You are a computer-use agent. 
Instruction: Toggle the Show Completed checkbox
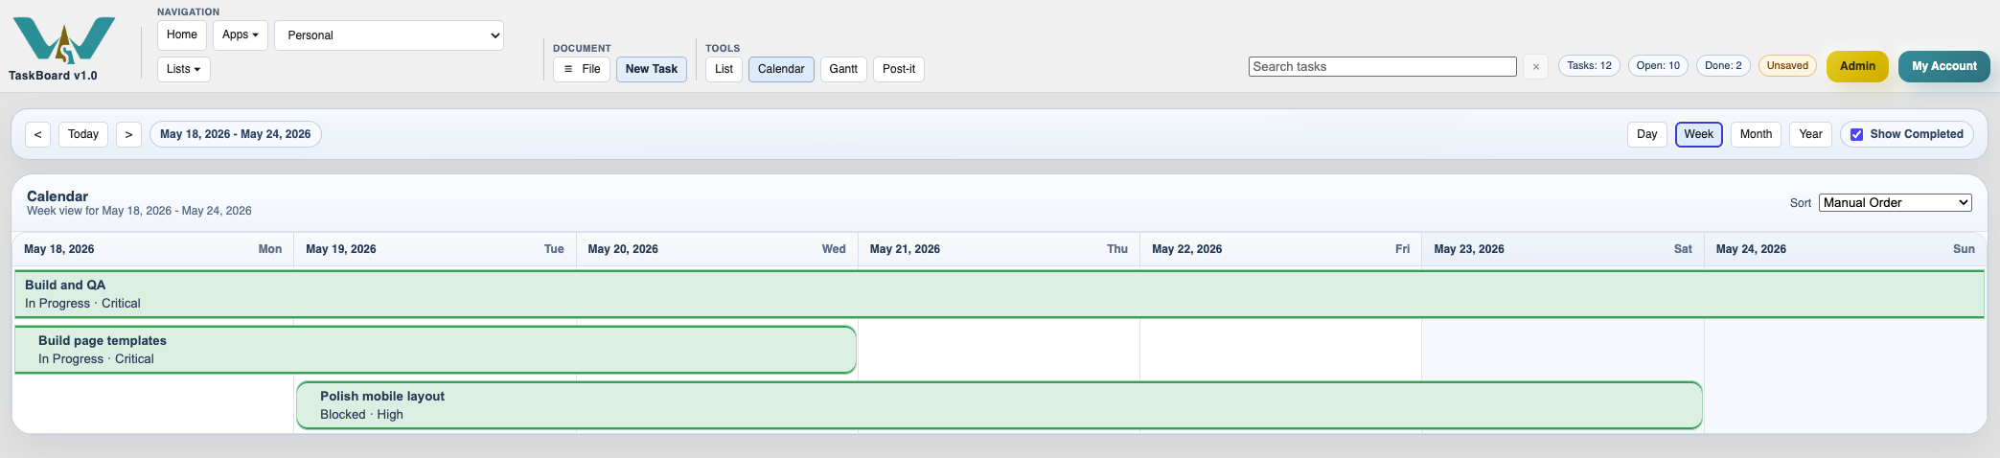point(1856,134)
